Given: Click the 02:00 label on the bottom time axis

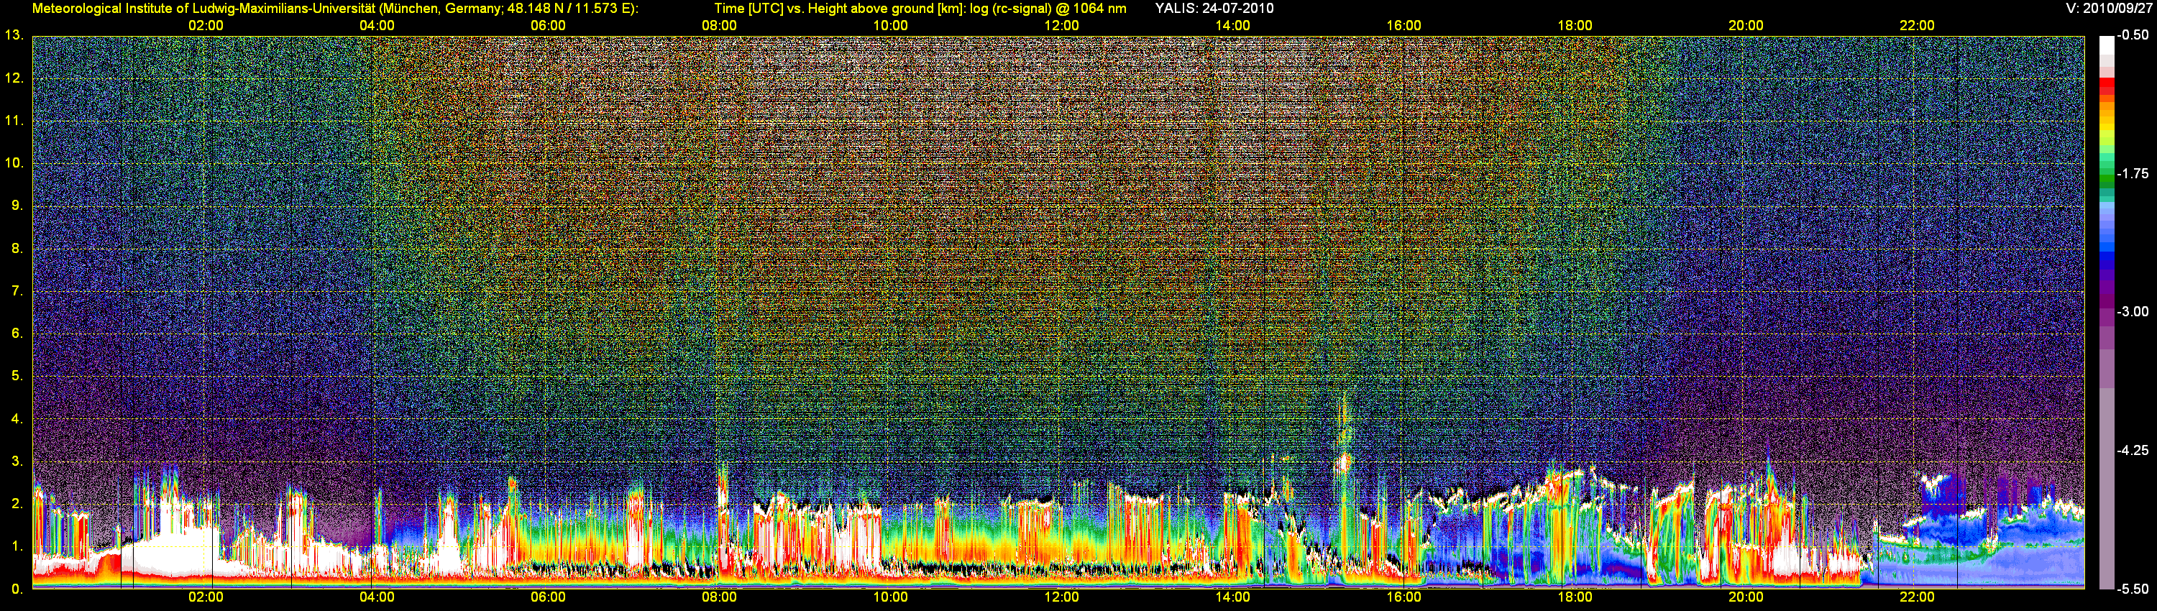Looking at the screenshot, I should 206,597.
